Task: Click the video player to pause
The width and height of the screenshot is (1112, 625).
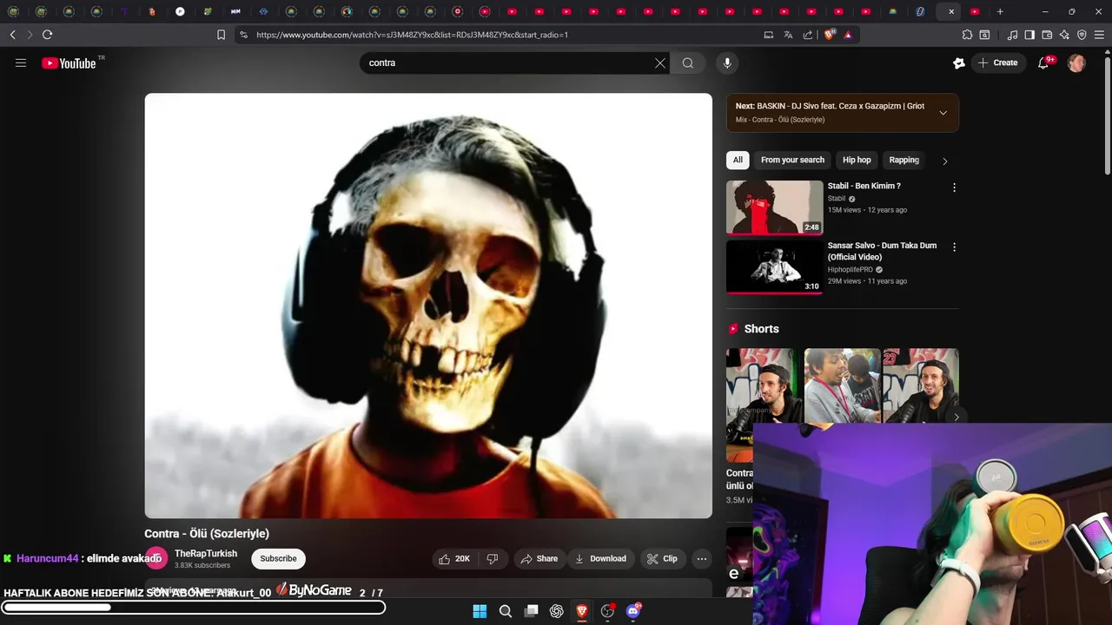Action: click(x=428, y=306)
